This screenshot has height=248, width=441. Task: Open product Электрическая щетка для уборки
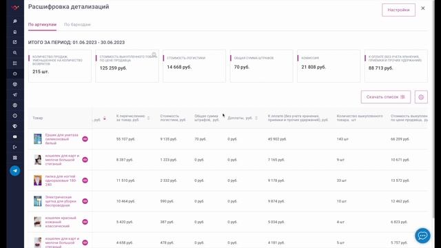(61, 201)
